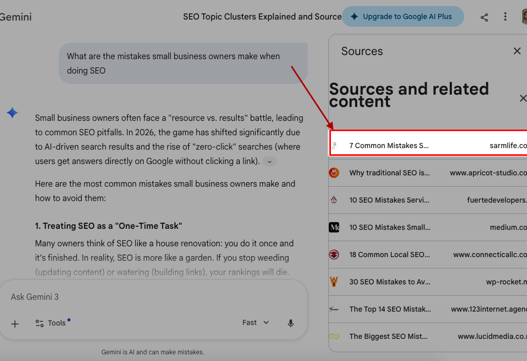Click the user prompt message bubble

(x=183, y=63)
